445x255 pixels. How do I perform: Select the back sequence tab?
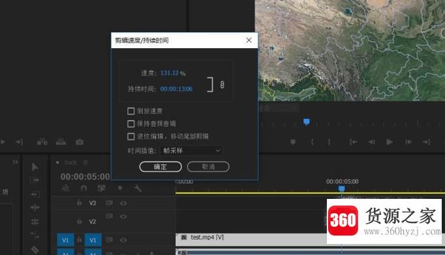(x=70, y=162)
